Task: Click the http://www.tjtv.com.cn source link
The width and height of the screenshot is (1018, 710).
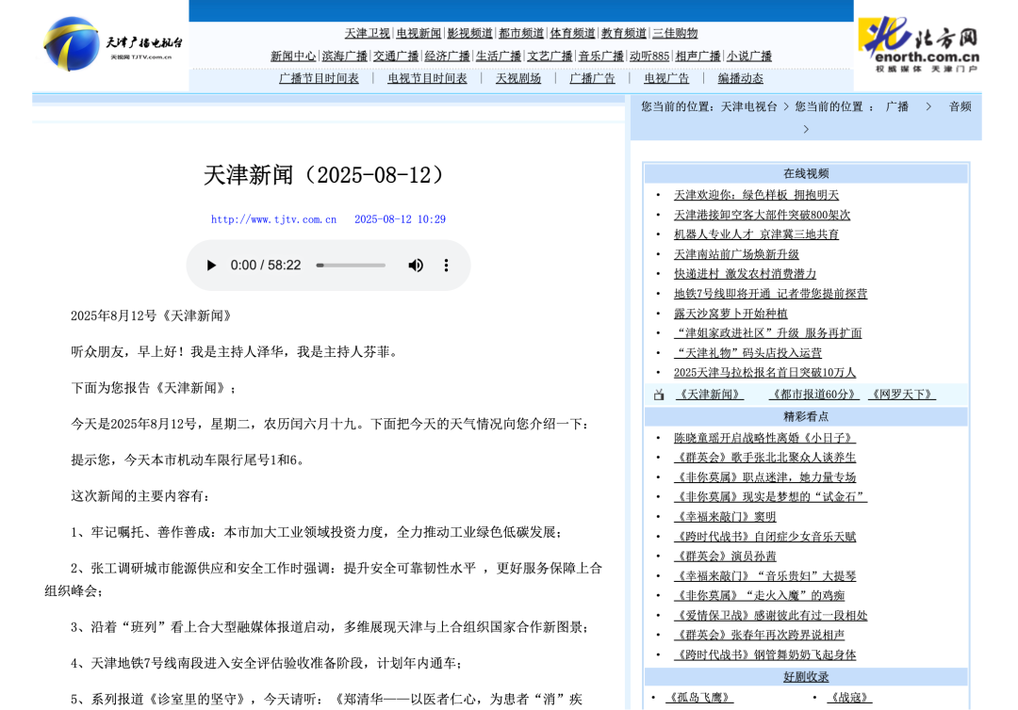Action: pyautogui.click(x=274, y=219)
